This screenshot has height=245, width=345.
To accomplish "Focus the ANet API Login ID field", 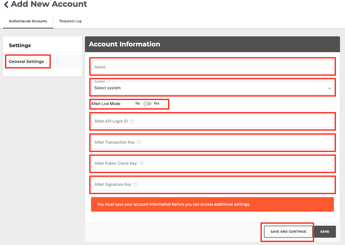I will (212, 121).
